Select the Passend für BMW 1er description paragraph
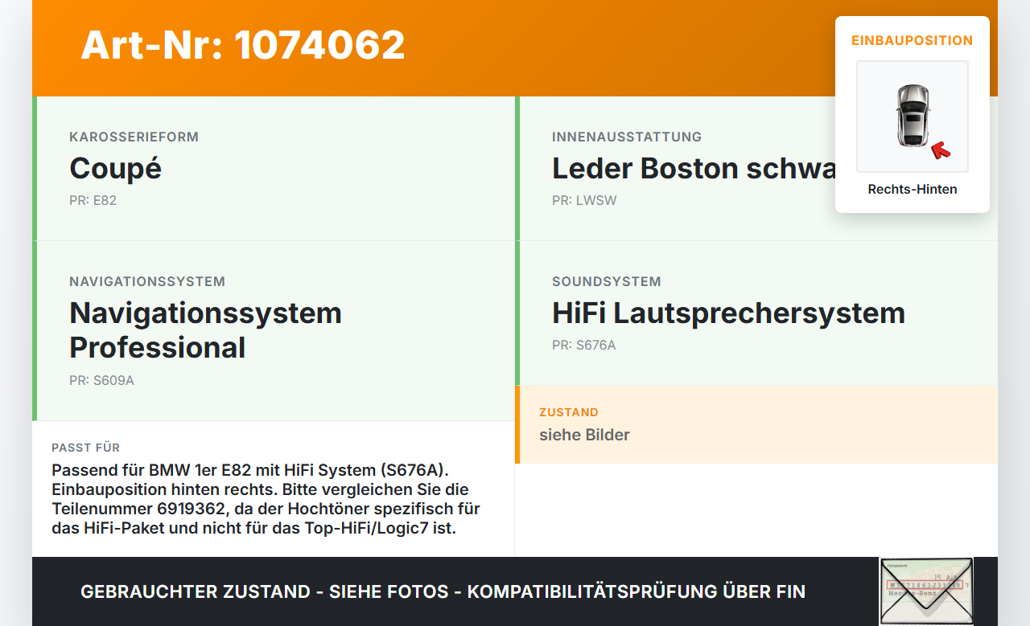Viewport: 1030px width, 626px height. point(266,499)
